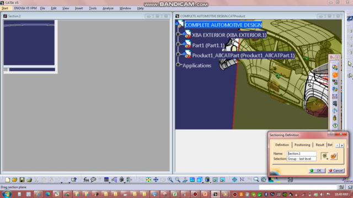Image resolution: width=353 pixels, height=198 pixels.
Task: Expand the Part1 (Part1.1) tree node
Action: [x=178, y=44]
